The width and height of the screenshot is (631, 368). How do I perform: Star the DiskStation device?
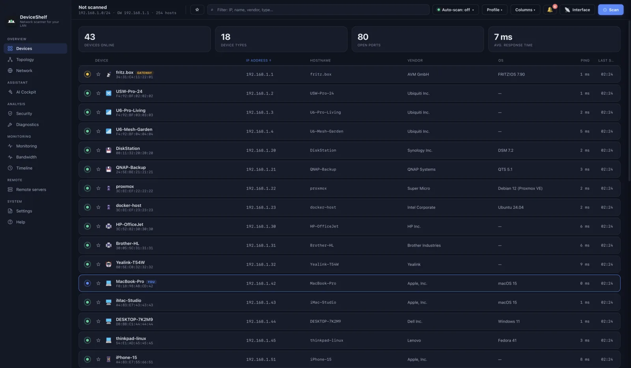[x=98, y=151]
